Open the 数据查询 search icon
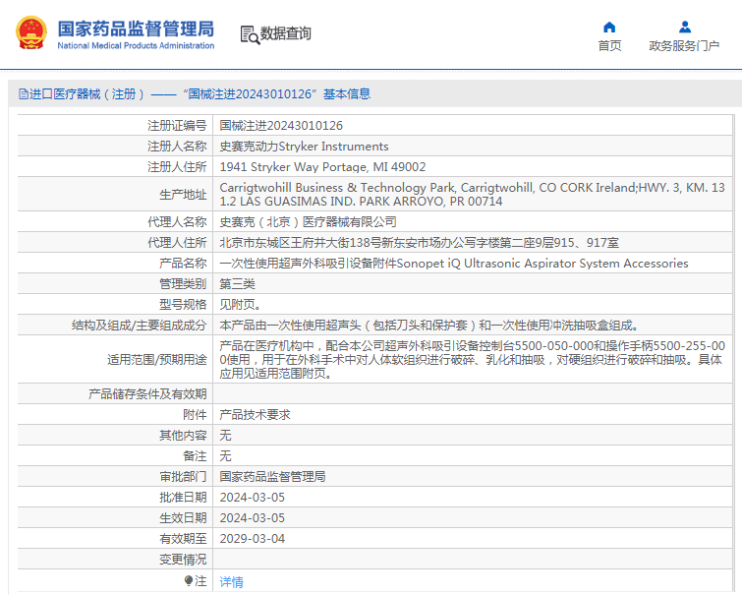 (x=250, y=34)
